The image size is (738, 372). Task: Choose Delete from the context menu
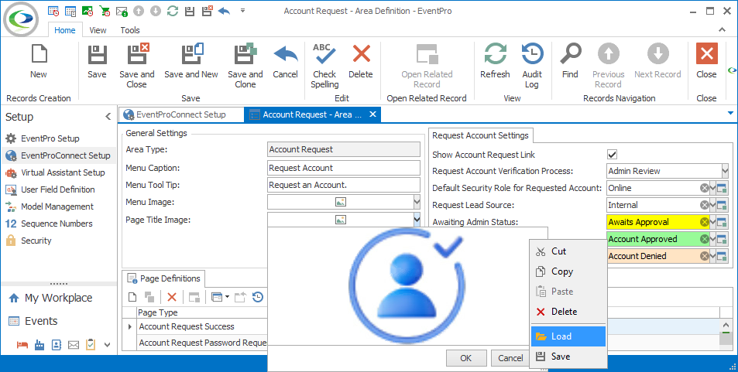tap(568, 312)
